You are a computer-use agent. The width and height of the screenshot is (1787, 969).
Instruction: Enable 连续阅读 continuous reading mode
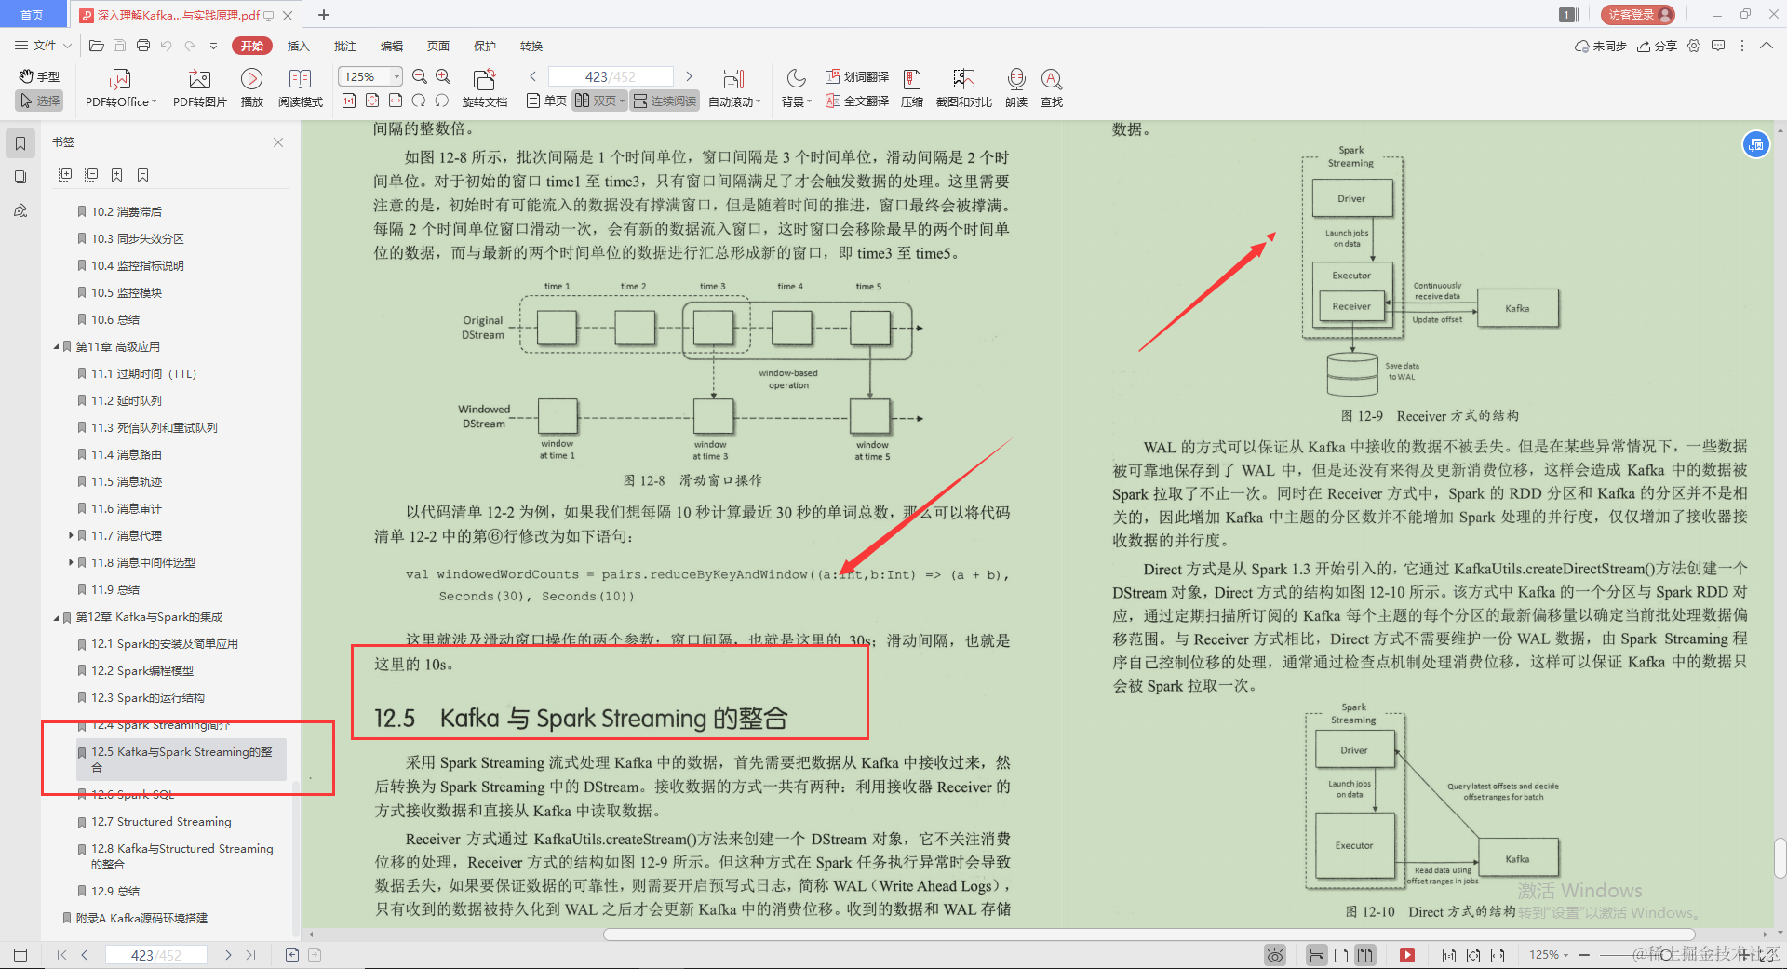pyautogui.click(x=665, y=101)
